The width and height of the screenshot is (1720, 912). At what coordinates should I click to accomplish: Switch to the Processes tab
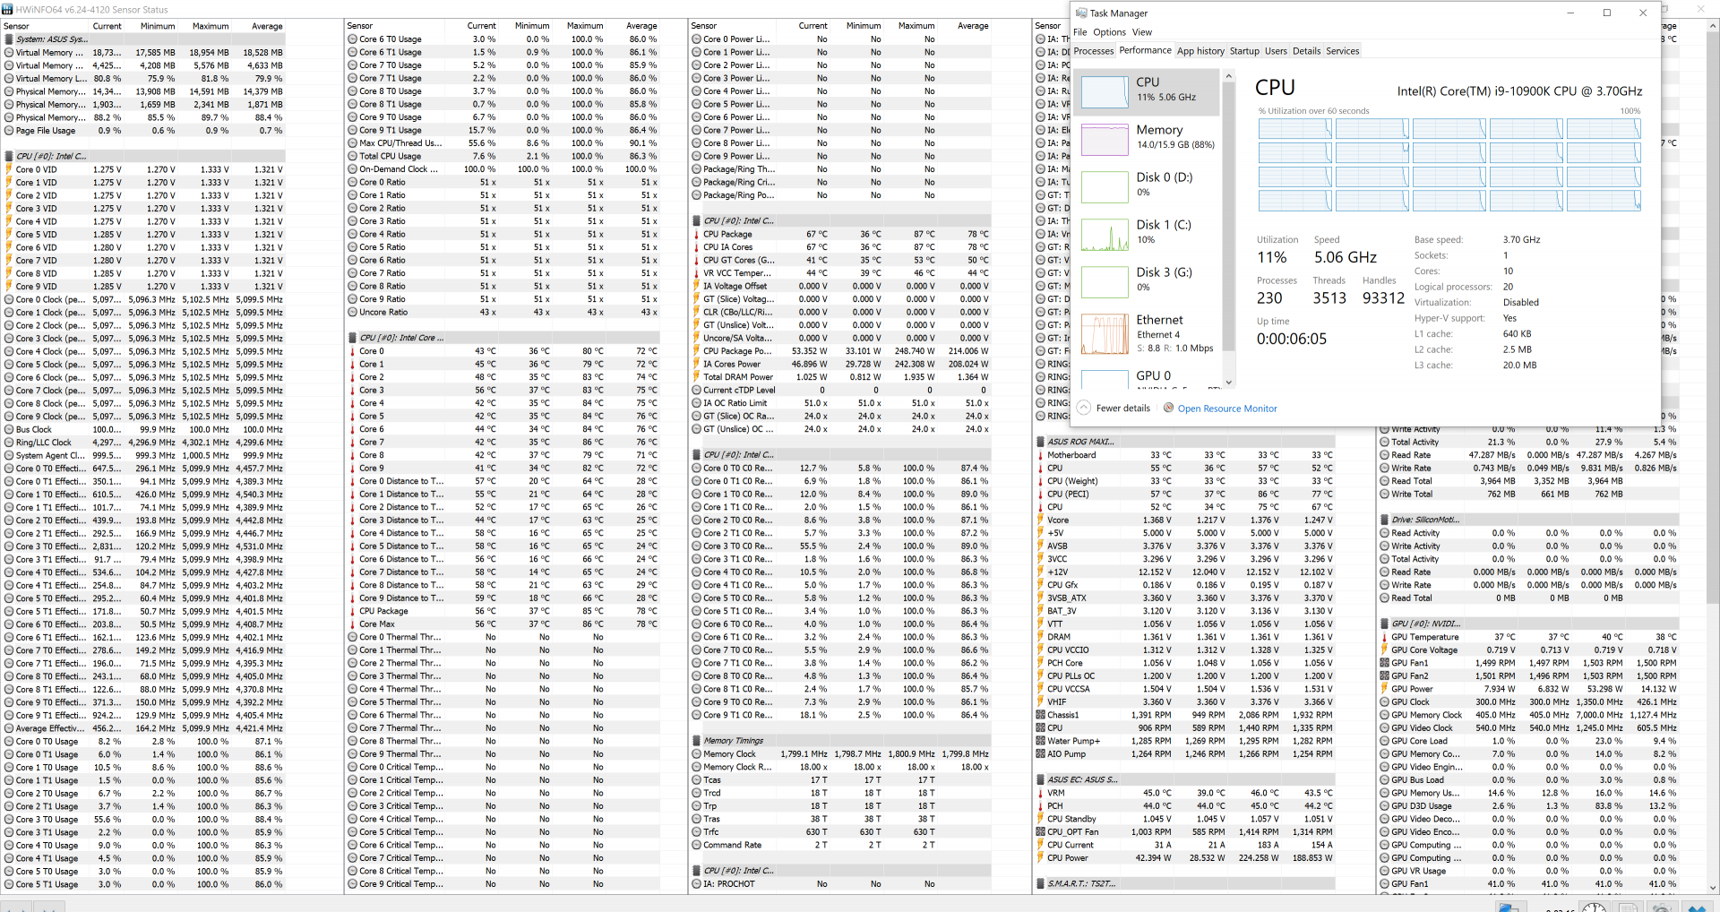point(1094,51)
